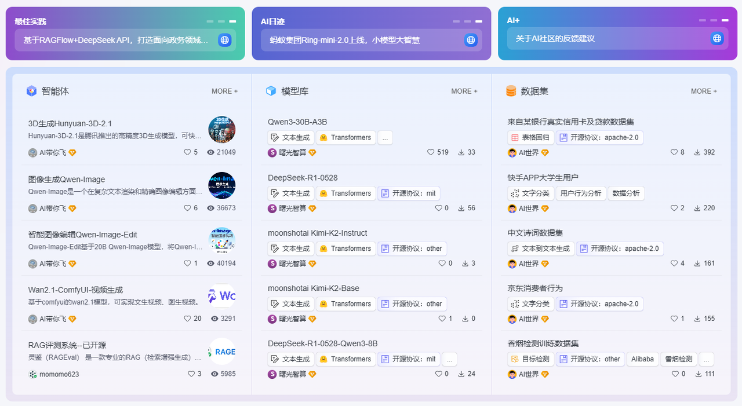Open MORE + in 模型库 section
742x406 pixels.
[464, 91]
